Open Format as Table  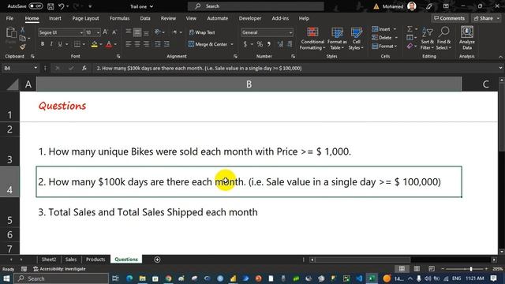337,39
